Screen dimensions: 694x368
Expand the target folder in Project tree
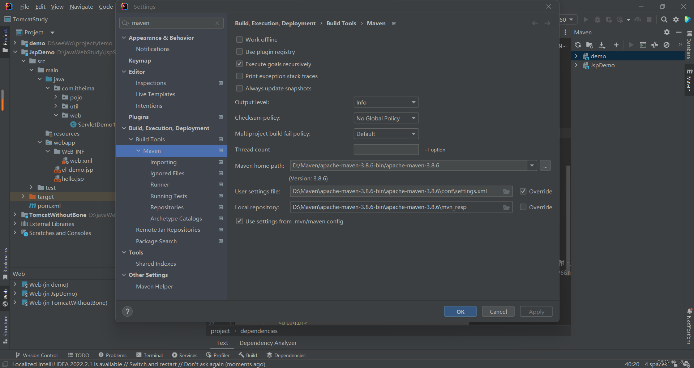point(23,197)
